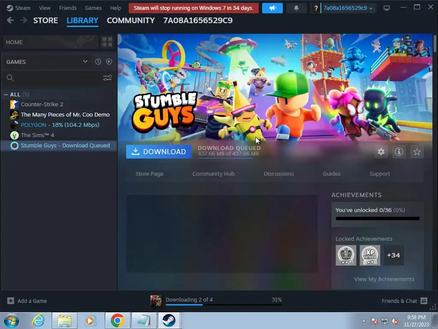
Task: Show hidden tray icons arrow
Action: pos(364,321)
